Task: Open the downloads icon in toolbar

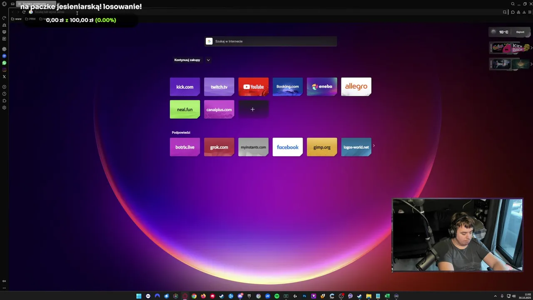Action: click(524, 12)
